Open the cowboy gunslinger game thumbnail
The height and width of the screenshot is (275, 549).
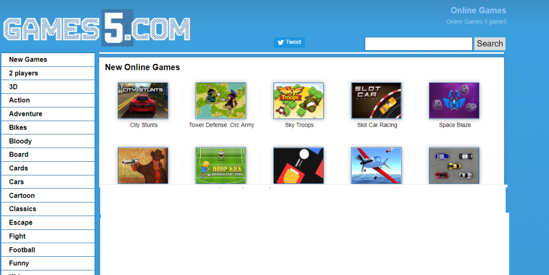tap(143, 166)
